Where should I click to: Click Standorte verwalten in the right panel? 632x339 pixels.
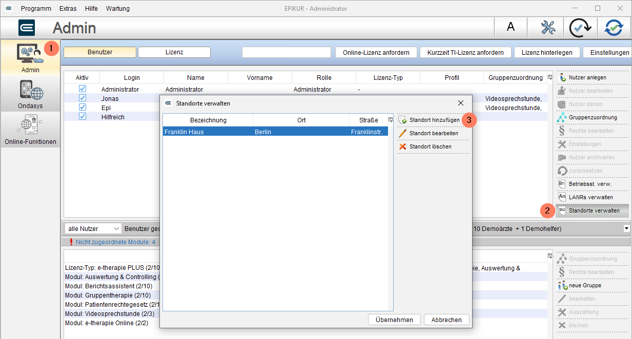coord(594,210)
